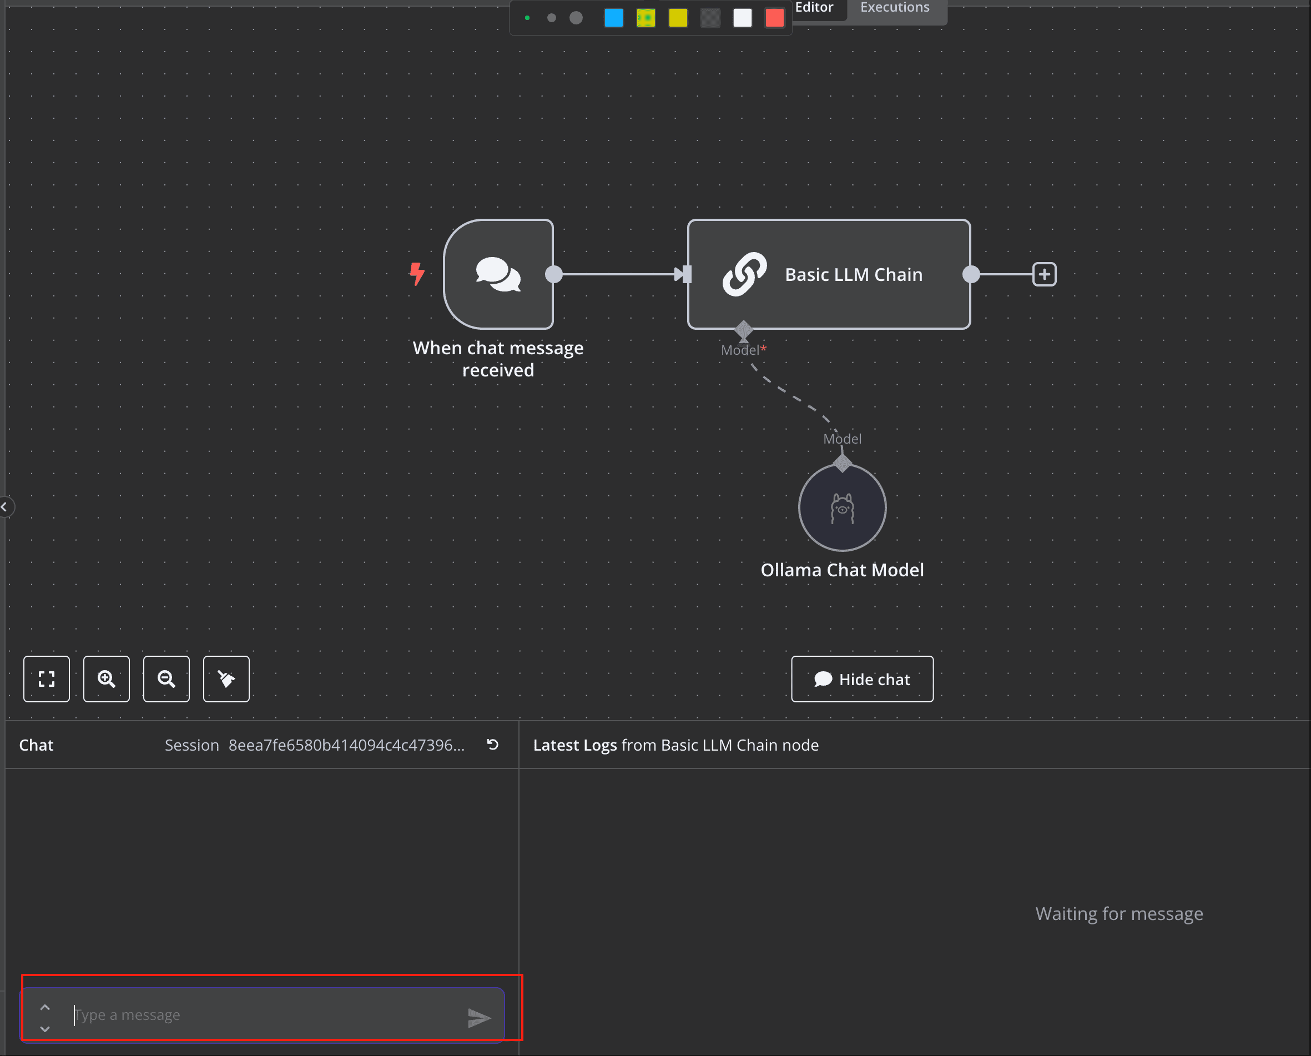Click the Hide chat button
Image resolution: width=1311 pixels, height=1056 pixels.
[x=861, y=679]
